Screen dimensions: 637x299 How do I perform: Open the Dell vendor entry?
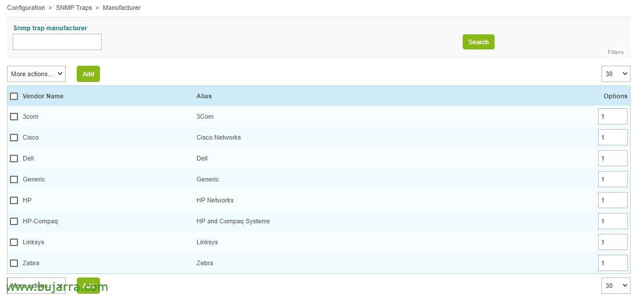28,158
